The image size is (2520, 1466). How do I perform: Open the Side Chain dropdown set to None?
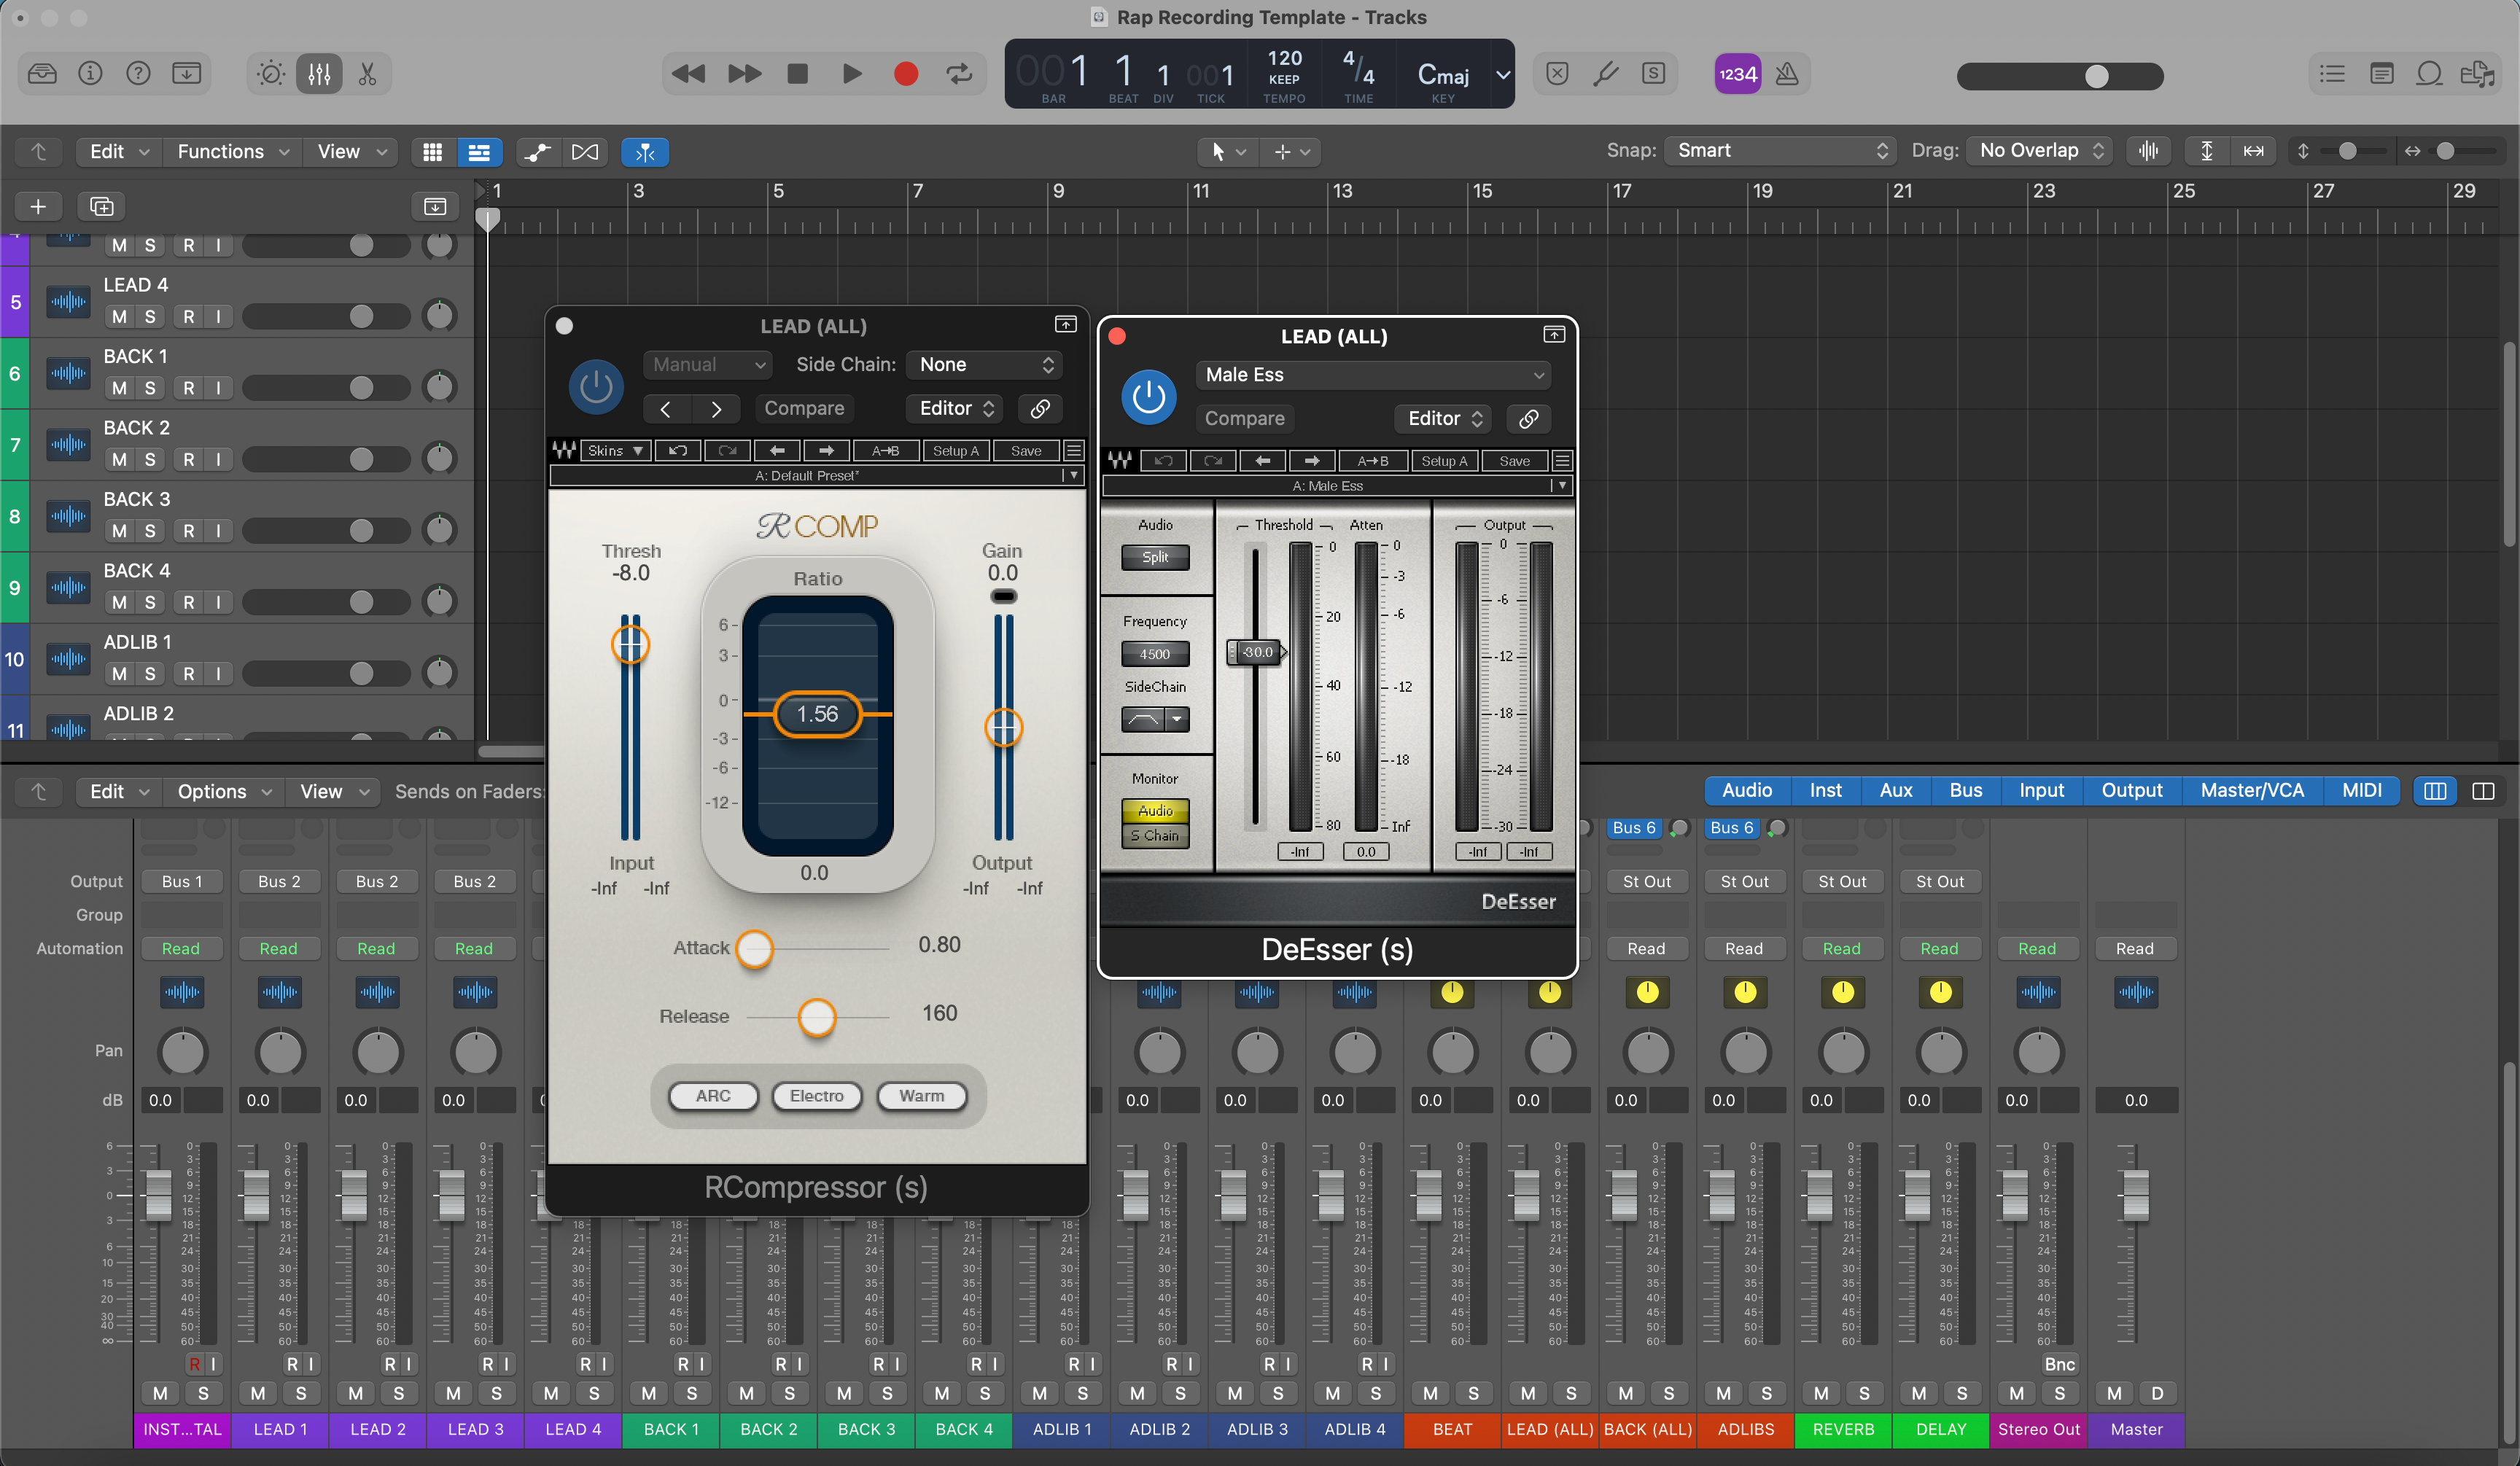[984, 364]
